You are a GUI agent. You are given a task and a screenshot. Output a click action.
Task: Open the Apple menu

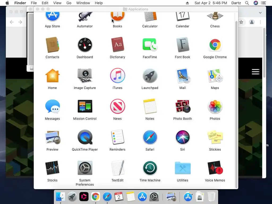click(x=7, y=3)
